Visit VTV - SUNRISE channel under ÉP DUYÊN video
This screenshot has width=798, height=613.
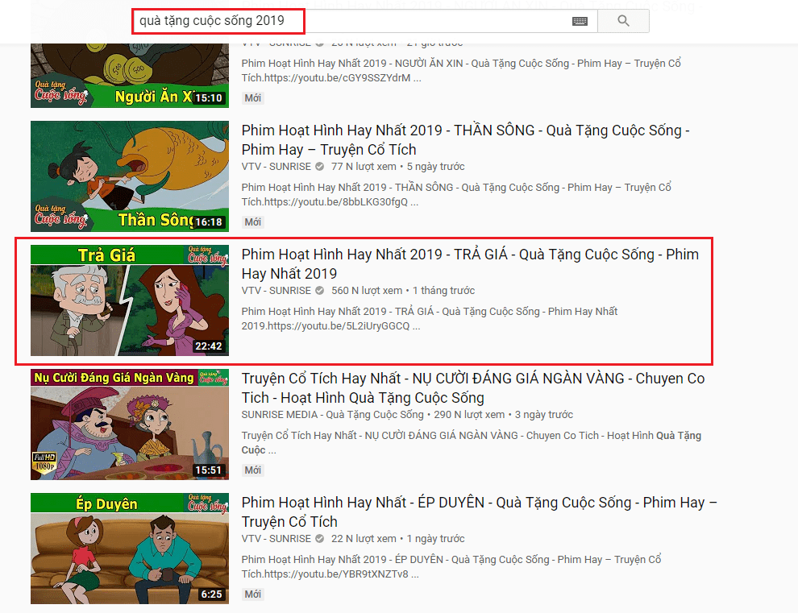click(x=276, y=539)
